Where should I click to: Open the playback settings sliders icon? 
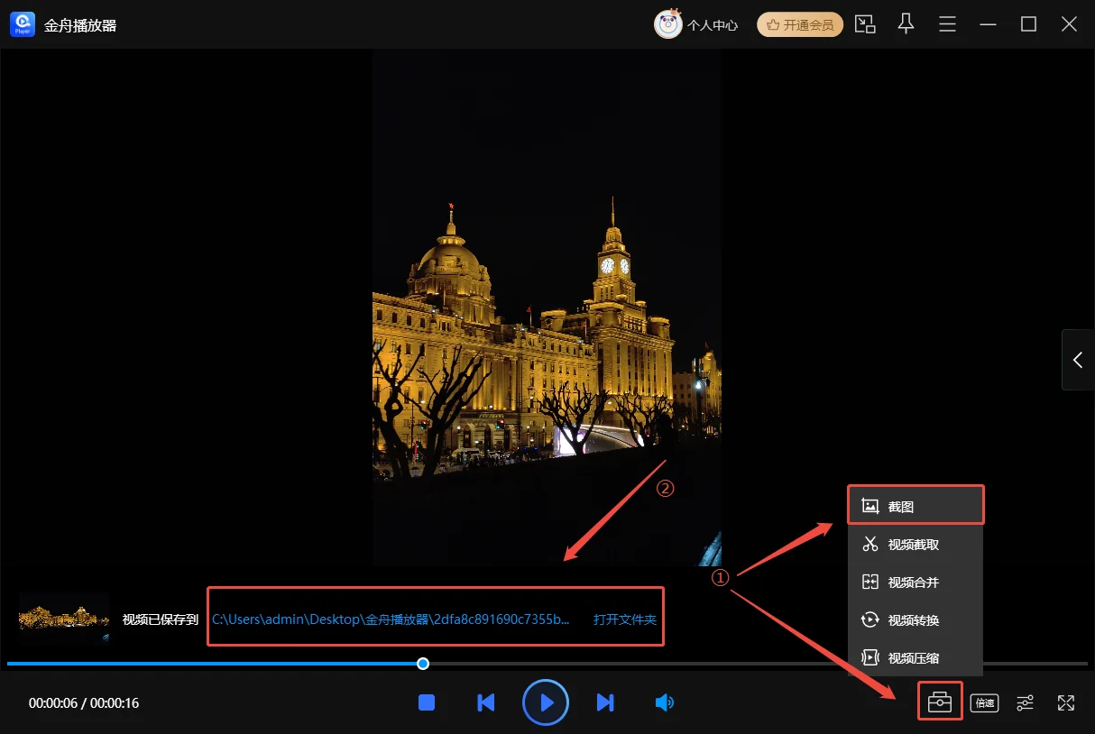(x=1025, y=702)
